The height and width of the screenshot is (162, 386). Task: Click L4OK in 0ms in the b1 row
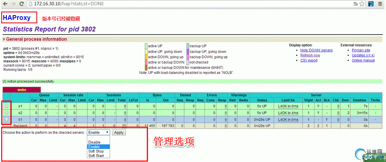tap(288, 120)
